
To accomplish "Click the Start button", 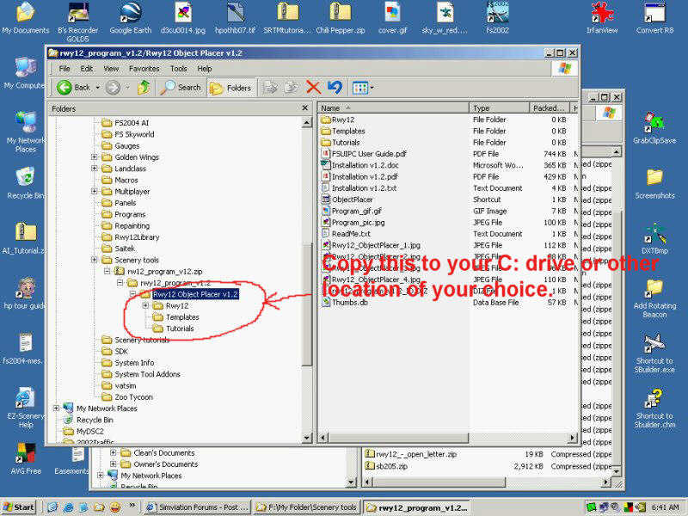I will (x=19, y=507).
